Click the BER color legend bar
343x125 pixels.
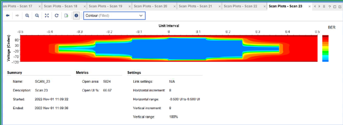[x=325, y=49]
